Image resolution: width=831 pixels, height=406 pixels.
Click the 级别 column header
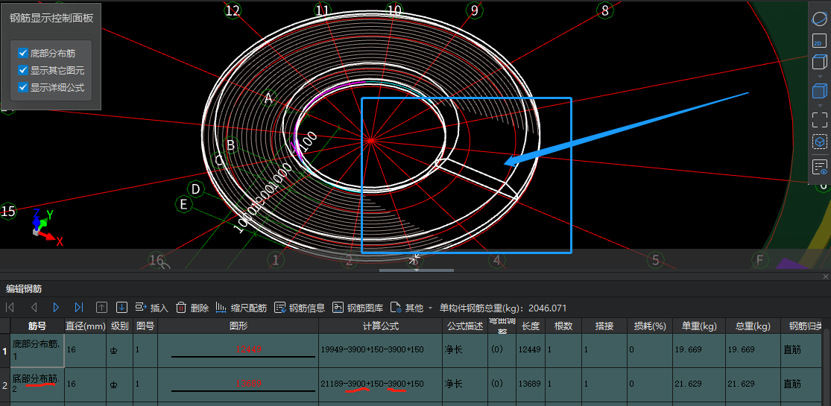119,326
